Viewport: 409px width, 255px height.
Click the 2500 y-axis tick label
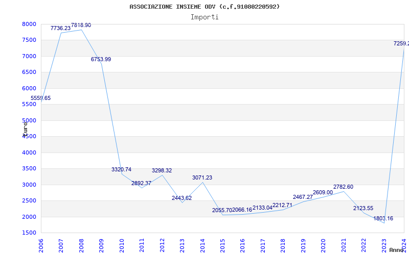(29, 200)
